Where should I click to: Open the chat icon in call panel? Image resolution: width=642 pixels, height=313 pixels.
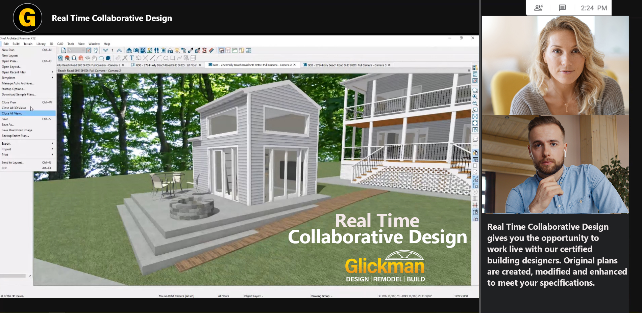tap(562, 8)
